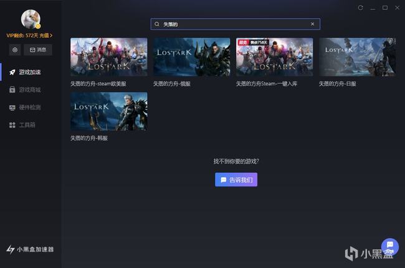
Task: Select Lost Ark Steam一键入库 thumbnail
Action: pos(275,57)
